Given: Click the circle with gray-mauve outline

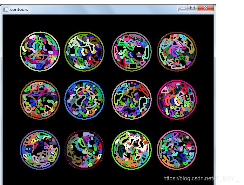Looking at the screenshot, I should (132, 51).
